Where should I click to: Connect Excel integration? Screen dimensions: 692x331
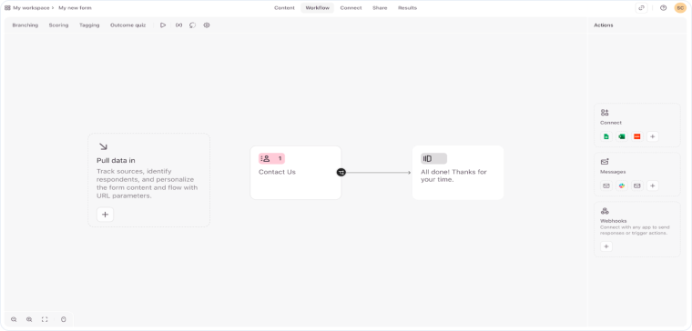622,136
